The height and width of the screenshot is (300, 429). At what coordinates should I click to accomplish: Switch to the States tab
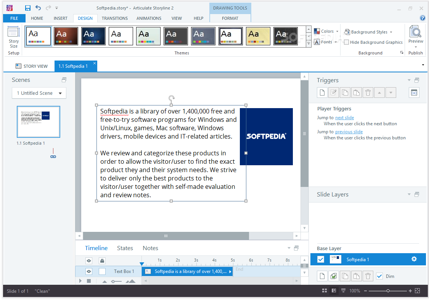point(125,248)
